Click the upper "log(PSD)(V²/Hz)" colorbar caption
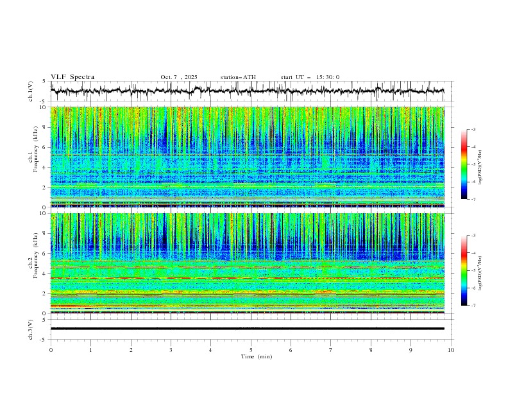This screenshot has height=393, width=508. 480,168
